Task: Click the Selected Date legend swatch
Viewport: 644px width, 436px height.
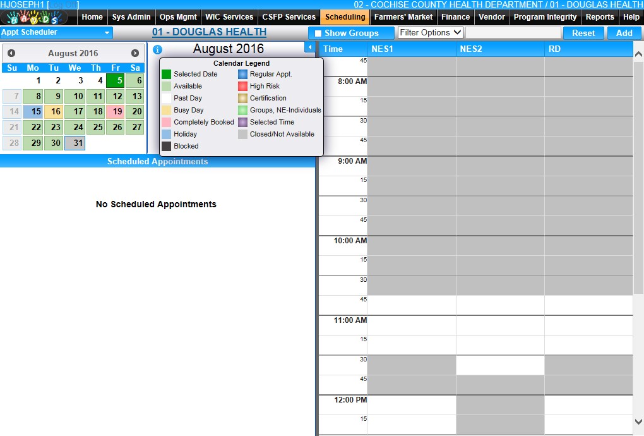Action: [166, 74]
